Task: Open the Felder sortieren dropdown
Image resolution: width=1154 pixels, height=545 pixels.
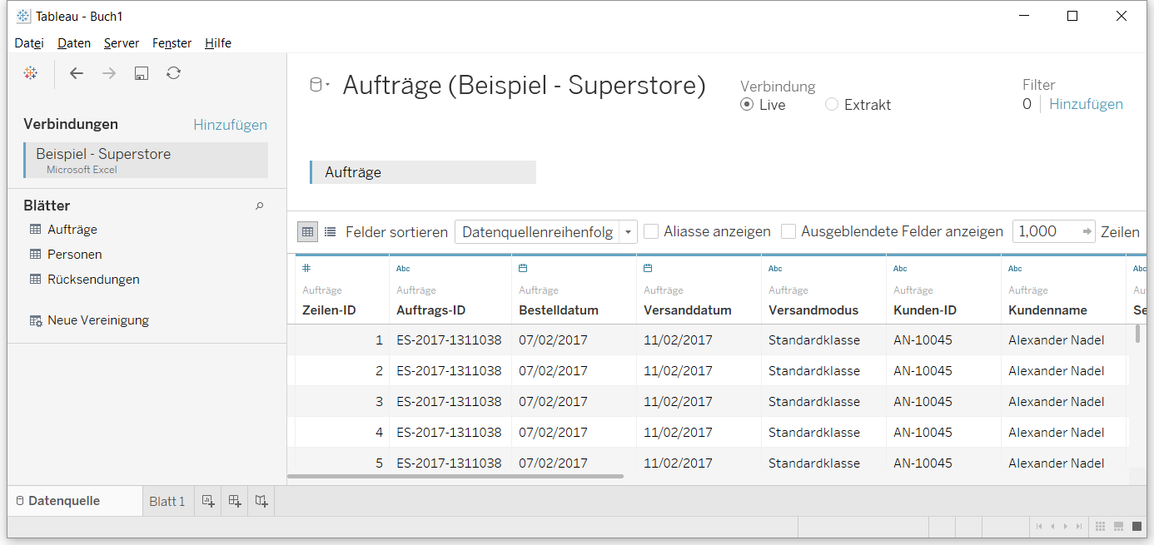Action: point(545,232)
